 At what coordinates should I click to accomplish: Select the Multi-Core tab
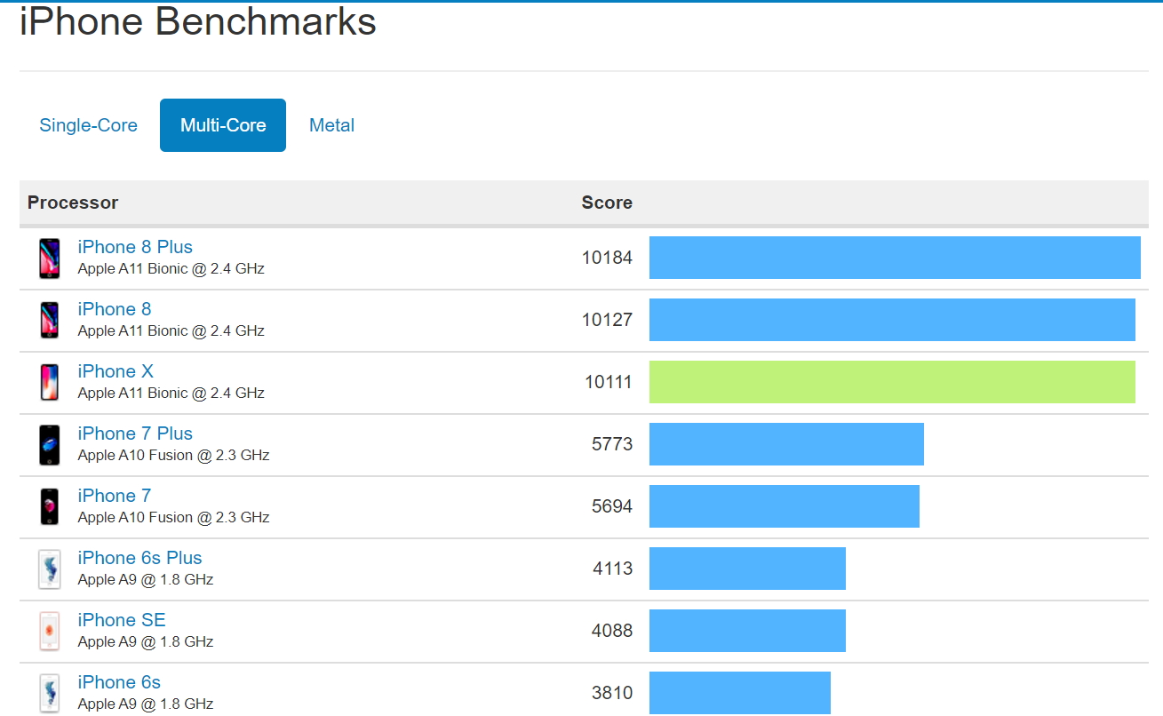click(223, 125)
